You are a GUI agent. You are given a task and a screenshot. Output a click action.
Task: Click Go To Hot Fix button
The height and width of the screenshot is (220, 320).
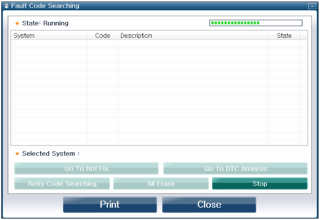pyautogui.click(x=86, y=168)
